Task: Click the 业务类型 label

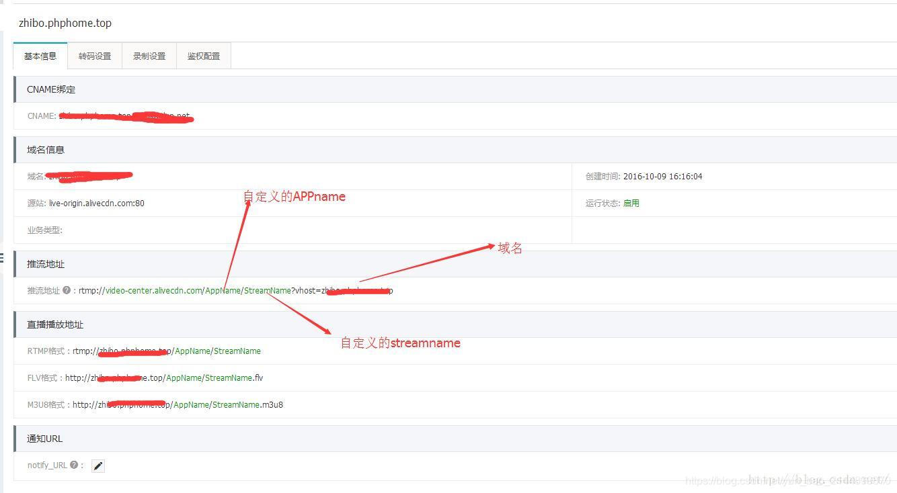Action: pyautogui.click(x=44, y=230)
